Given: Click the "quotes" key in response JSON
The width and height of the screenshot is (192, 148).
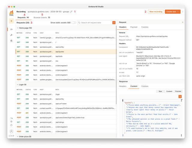Looking at the screenshot, I should (x=128, y=103).
